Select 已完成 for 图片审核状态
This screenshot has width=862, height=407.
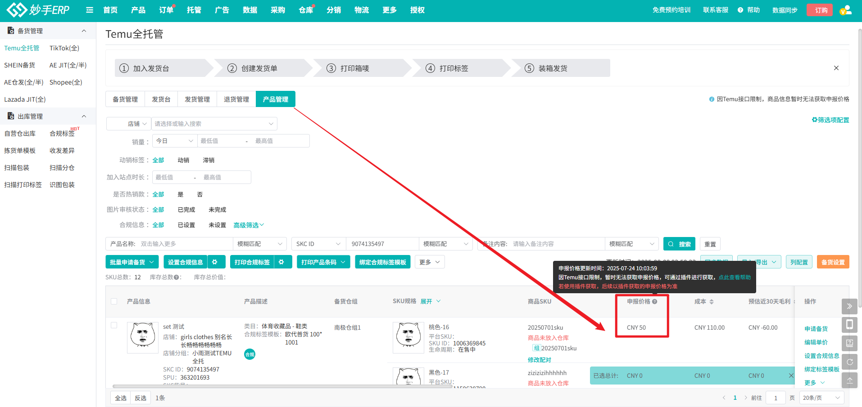186,210
